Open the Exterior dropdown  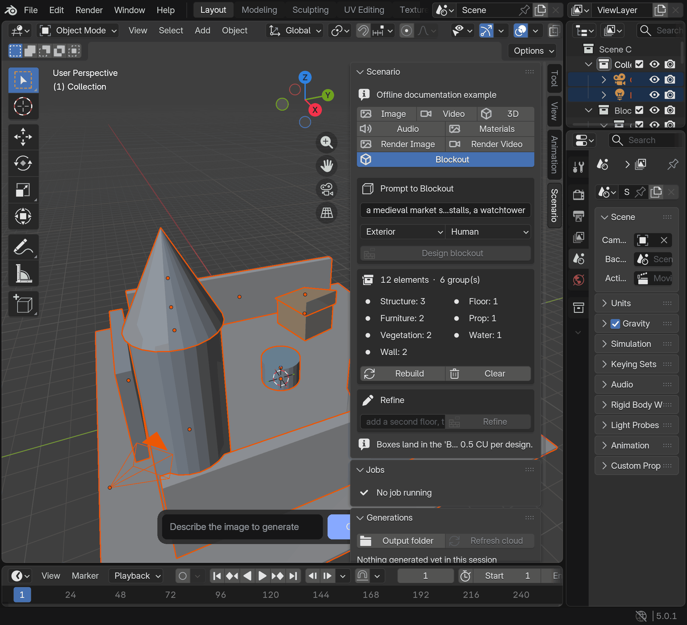pyautogui.click(x=403, y=232)
